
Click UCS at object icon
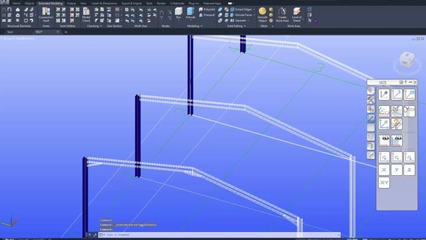(x=384, y=111)
